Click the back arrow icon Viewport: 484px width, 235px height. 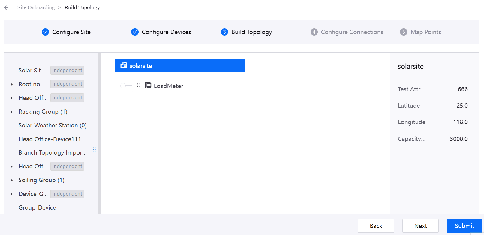pos(6,7)
